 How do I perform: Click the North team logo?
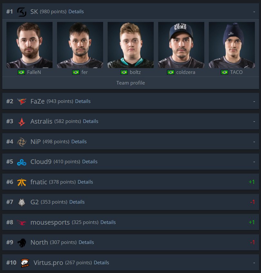[22, 243]
